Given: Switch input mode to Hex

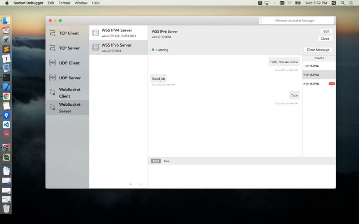Looking at the screenshot, I should pyautogui.click(x=166, y=161).
